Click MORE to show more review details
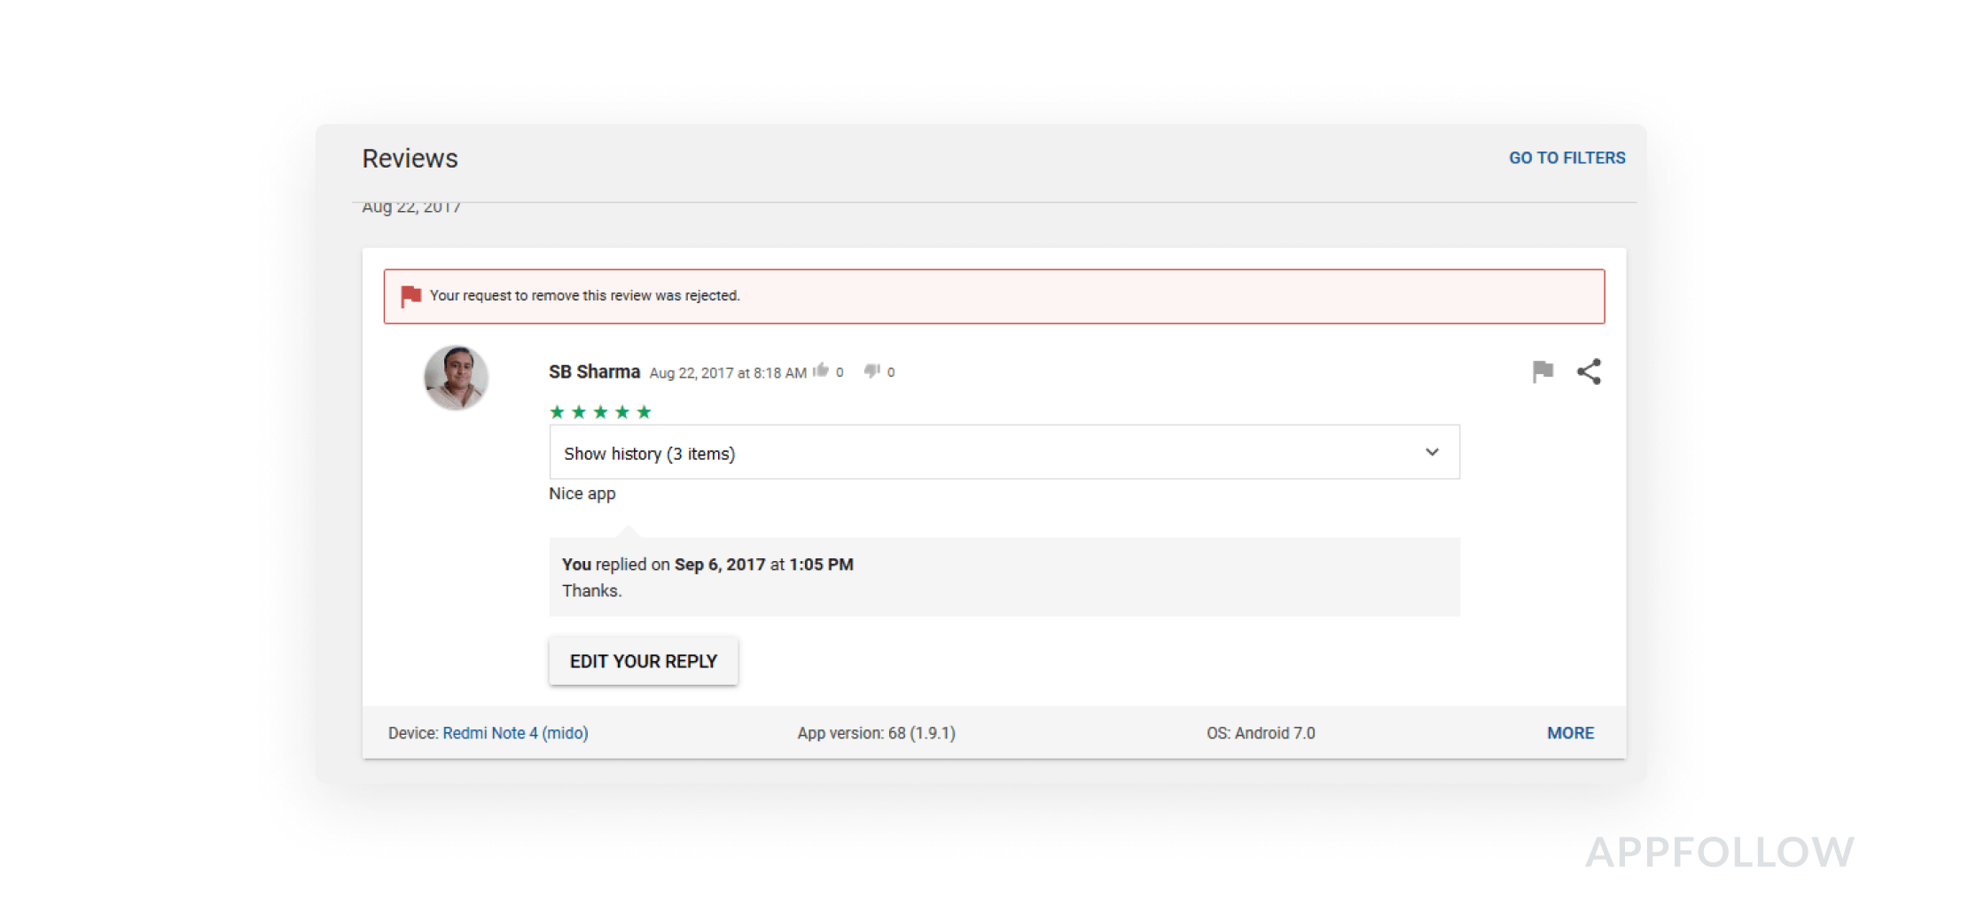Viewport: 1961px width, 920px height. point(1570,733)
